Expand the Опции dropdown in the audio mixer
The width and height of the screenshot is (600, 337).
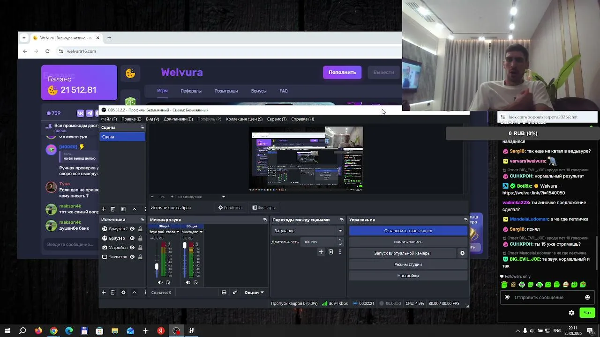coord(254,293)
